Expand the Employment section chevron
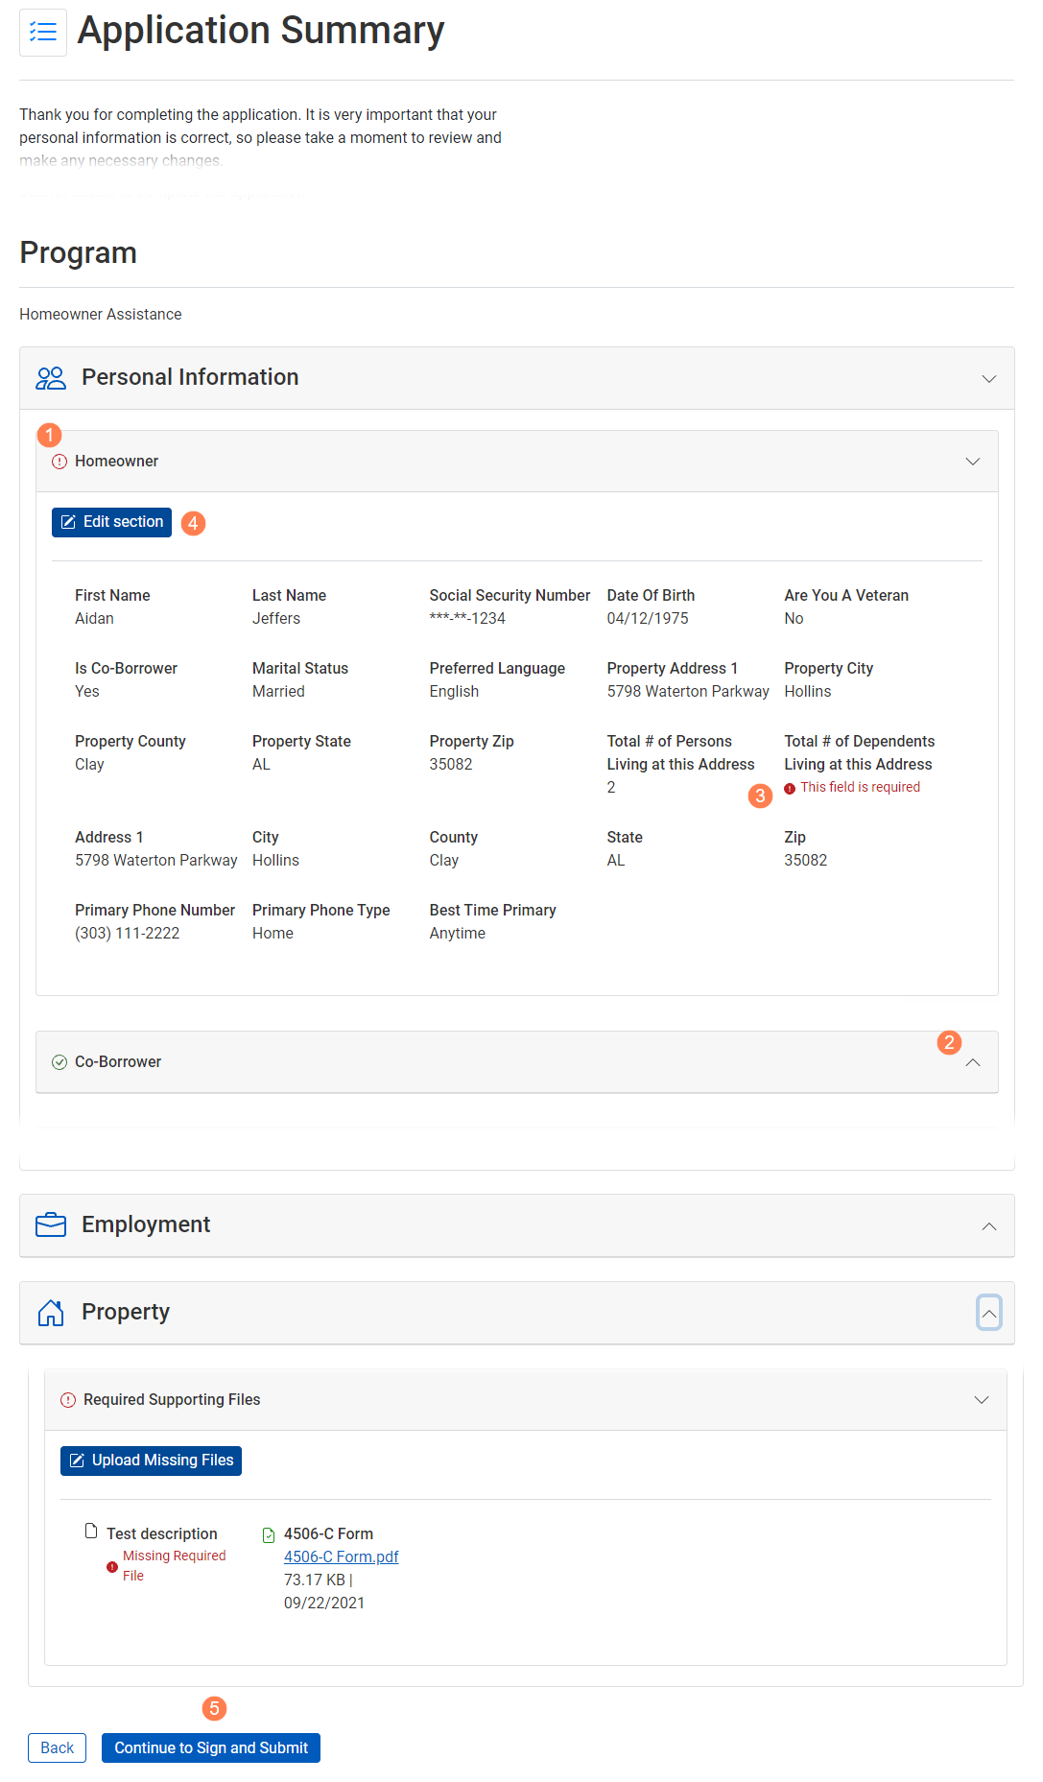The width and height of the screenshot is (1043, 1782). tap(988, 1226)
